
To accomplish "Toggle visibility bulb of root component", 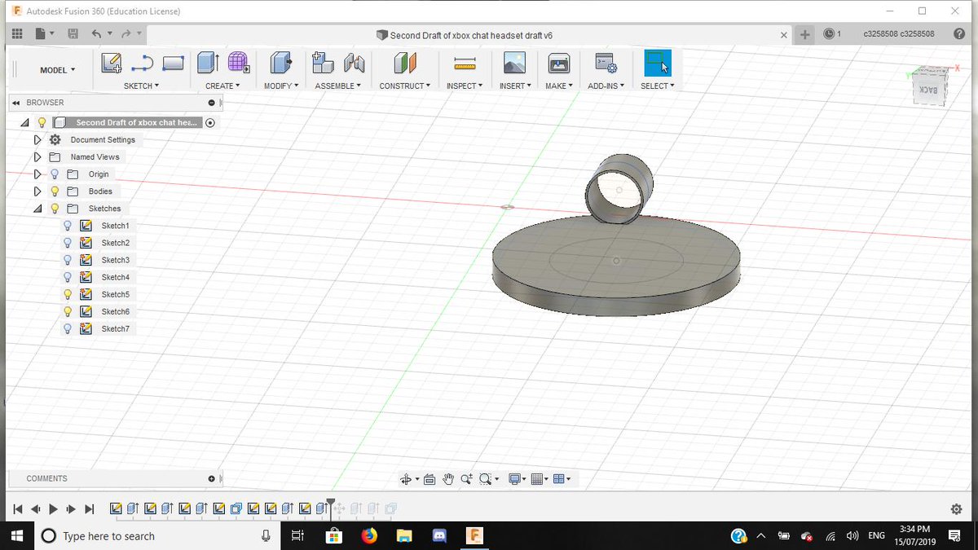I will click(42, 122).
